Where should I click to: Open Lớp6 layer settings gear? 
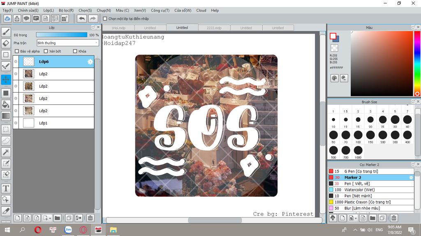90,62
